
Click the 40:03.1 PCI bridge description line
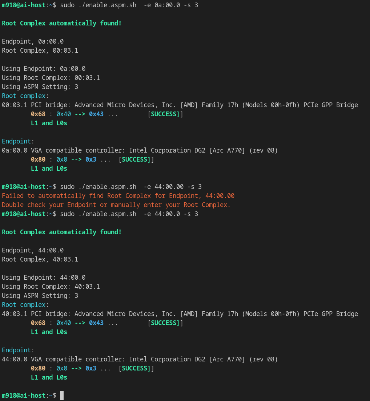coord(180,314)
